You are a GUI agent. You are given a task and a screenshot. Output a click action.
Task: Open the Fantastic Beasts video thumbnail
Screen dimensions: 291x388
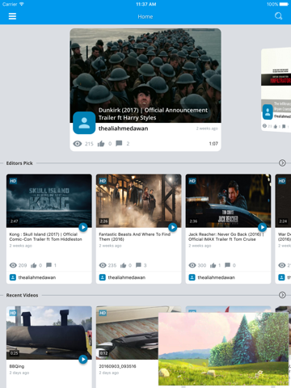coord(138,200)
